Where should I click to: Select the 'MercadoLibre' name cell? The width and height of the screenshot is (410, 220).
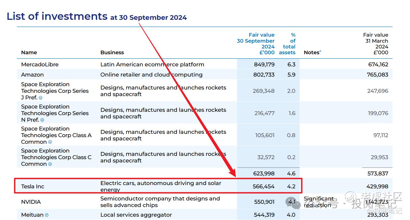pos(40,64)
